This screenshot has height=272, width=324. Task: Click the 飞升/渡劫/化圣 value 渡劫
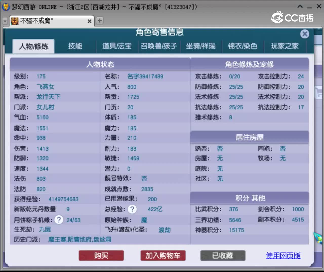tap(165, 230)
